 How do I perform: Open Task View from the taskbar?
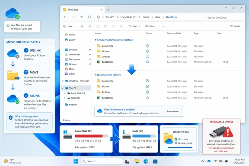(x=127, y=161)
